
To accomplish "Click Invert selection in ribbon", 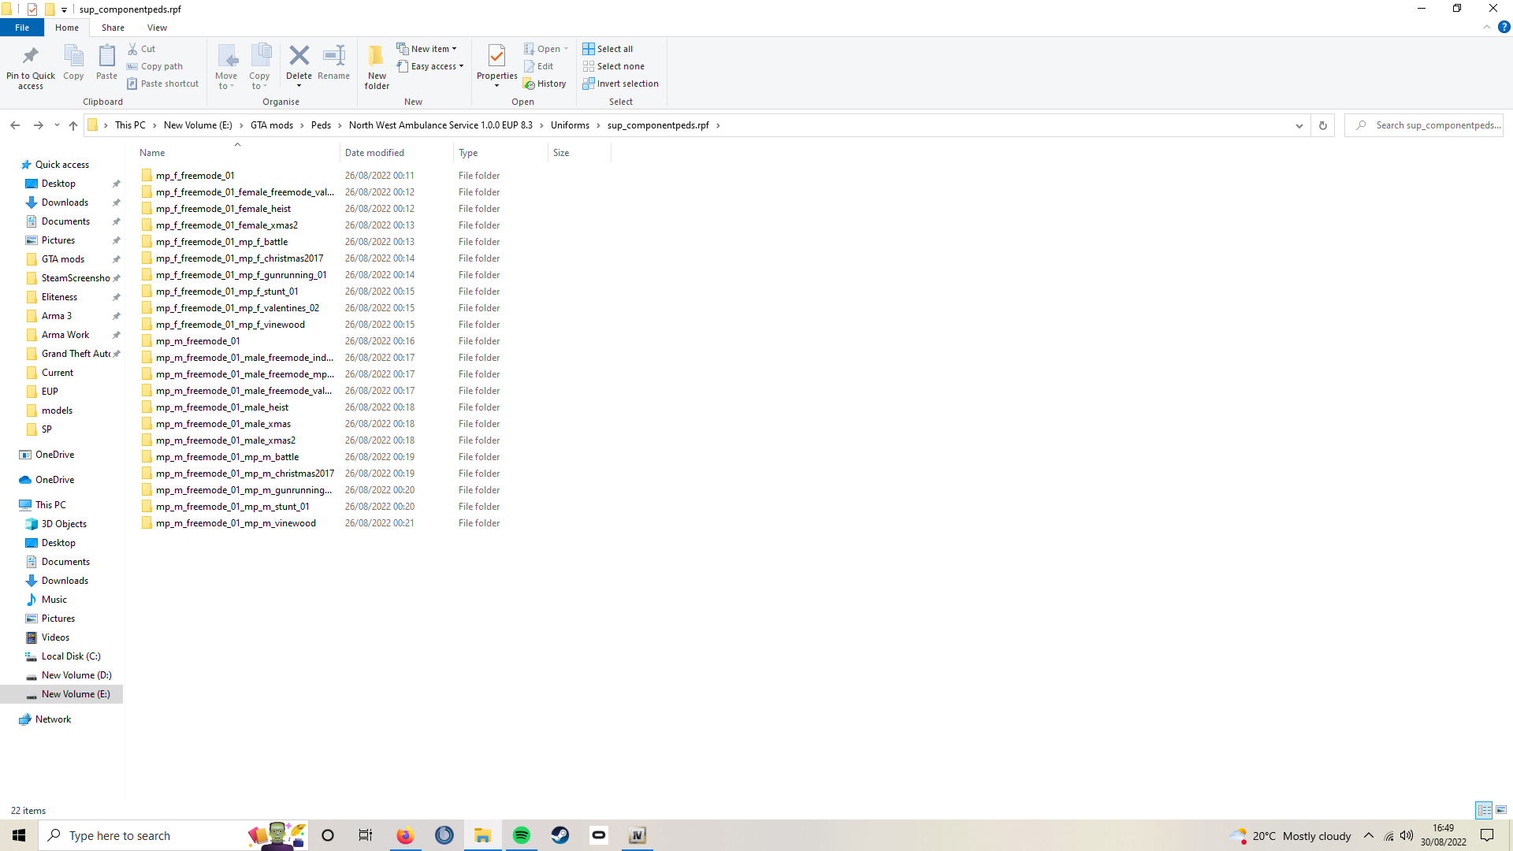I will (x=621, y=84).
